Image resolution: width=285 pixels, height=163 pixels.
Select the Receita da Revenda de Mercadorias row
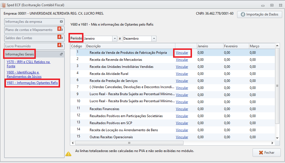tap(173, 60)
